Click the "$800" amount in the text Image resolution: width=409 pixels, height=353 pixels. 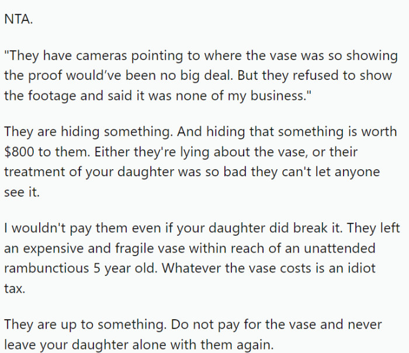pos(19,152)
